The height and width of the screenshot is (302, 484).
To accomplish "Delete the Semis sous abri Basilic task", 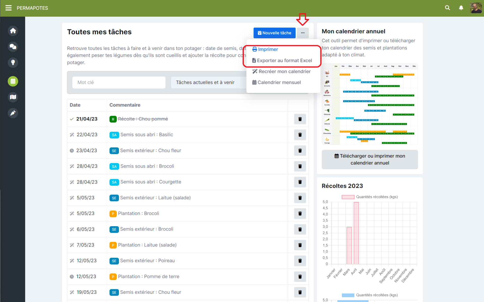I will pyautogui.click(x=300, y=135).
